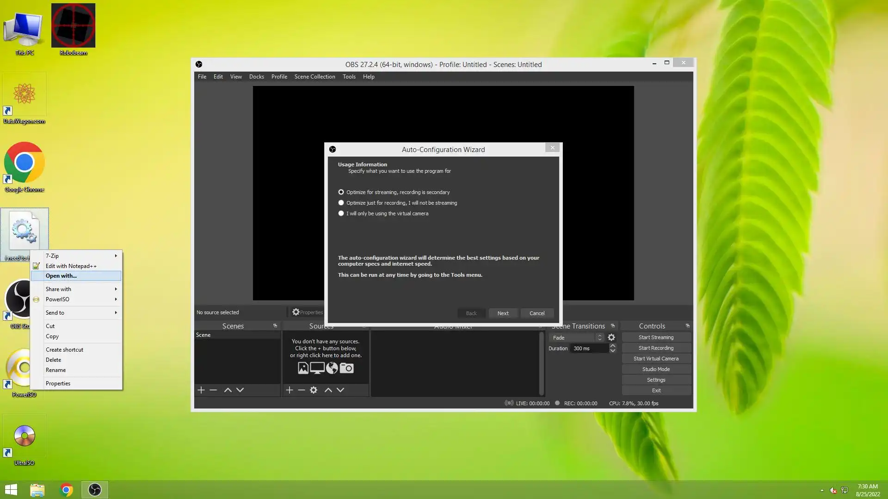Screen dimensions: 888x499
Task: Click the add source plus icon
Action: pyautogui.click(x=290, y=390)
